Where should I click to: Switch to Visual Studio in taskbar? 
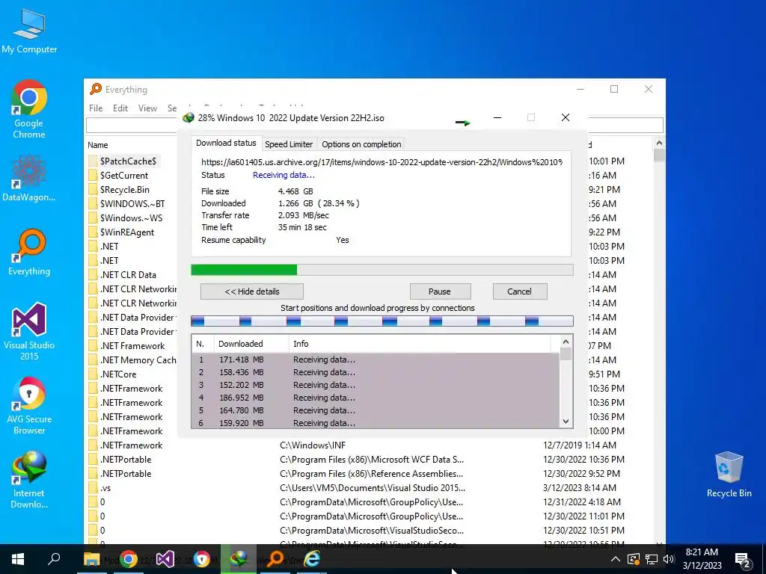coord(165,559)
